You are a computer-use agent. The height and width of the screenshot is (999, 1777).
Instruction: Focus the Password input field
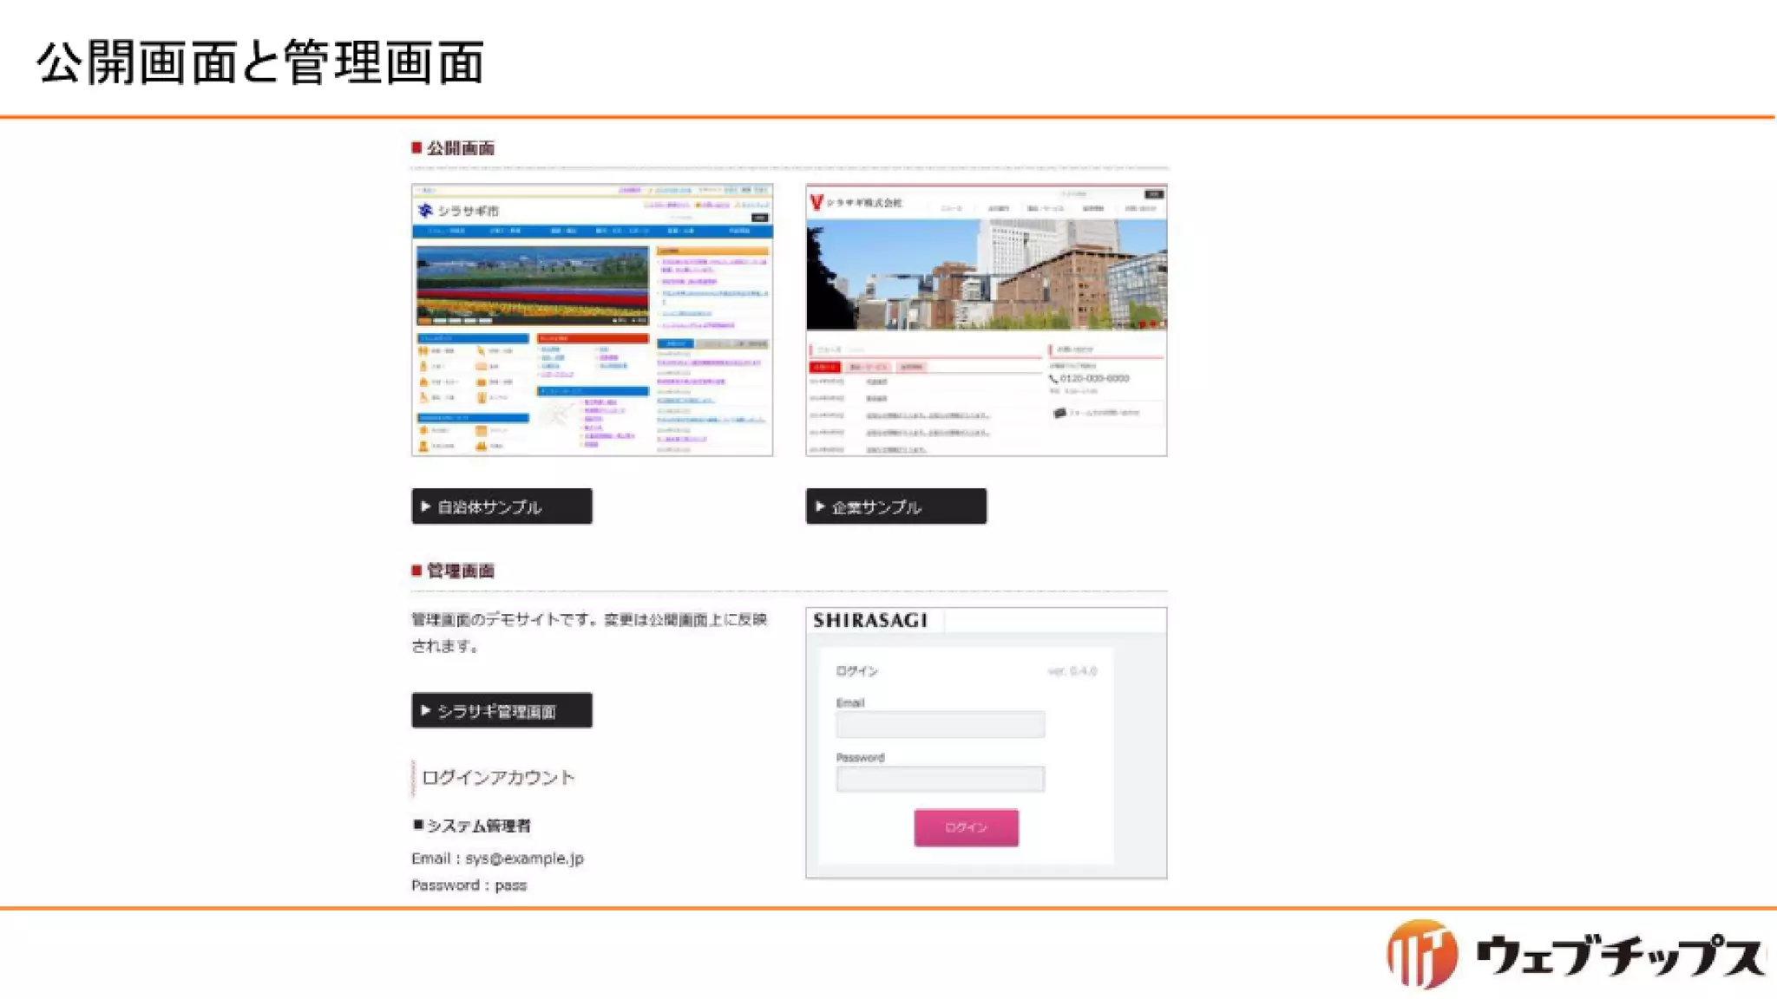tap(940, 780)
